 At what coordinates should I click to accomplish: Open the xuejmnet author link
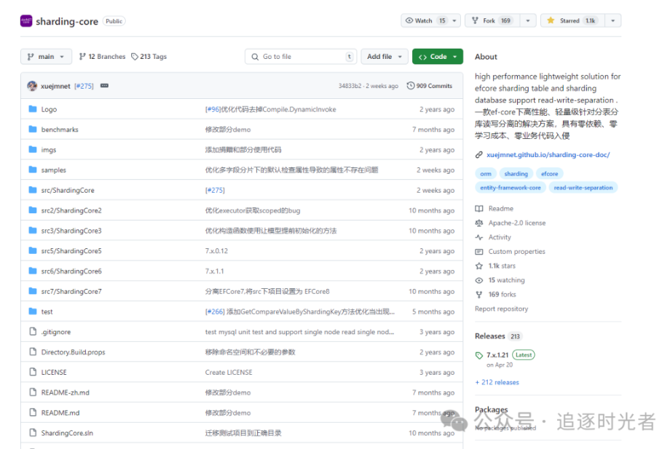(55, 86)
